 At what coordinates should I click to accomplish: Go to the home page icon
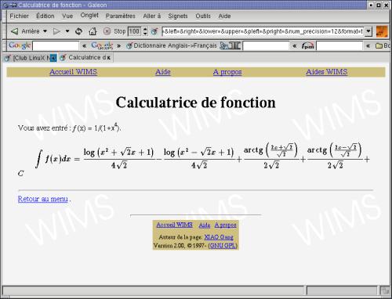tap(93, 31)
